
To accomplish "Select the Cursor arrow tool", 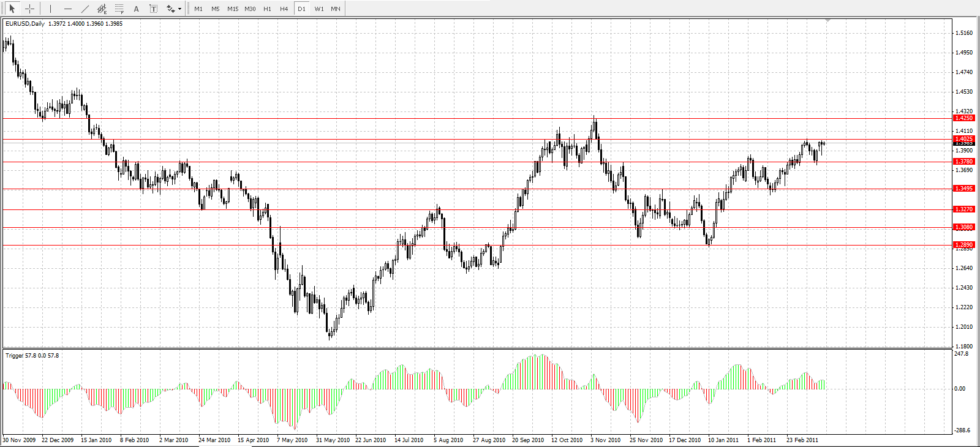I will tap(12, 9).
